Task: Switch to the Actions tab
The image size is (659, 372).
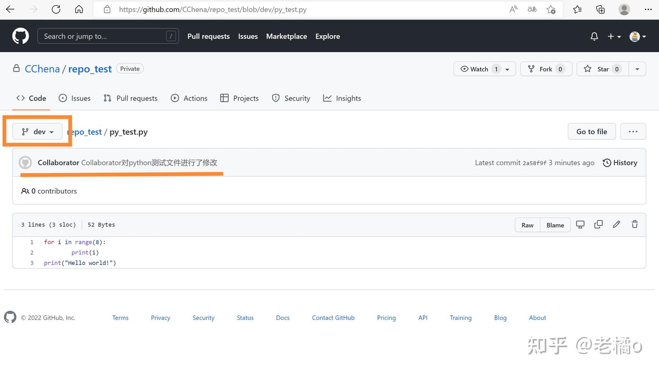Action: click(x=189, y=98)
